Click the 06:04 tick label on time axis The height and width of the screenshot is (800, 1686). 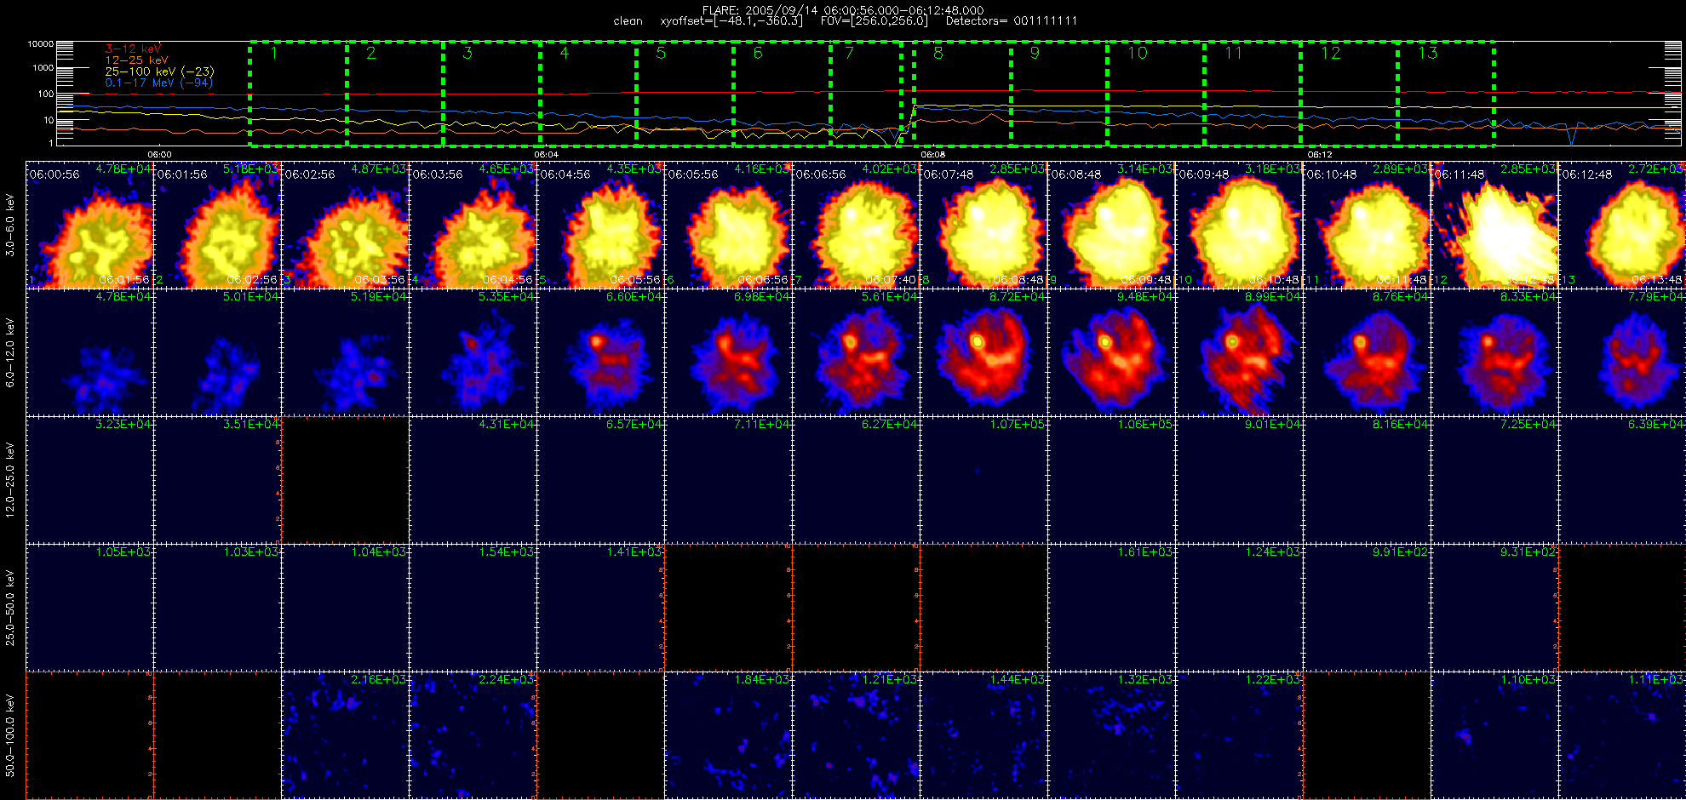point(546,155)
